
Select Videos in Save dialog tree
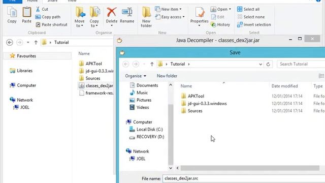point(139,107)
